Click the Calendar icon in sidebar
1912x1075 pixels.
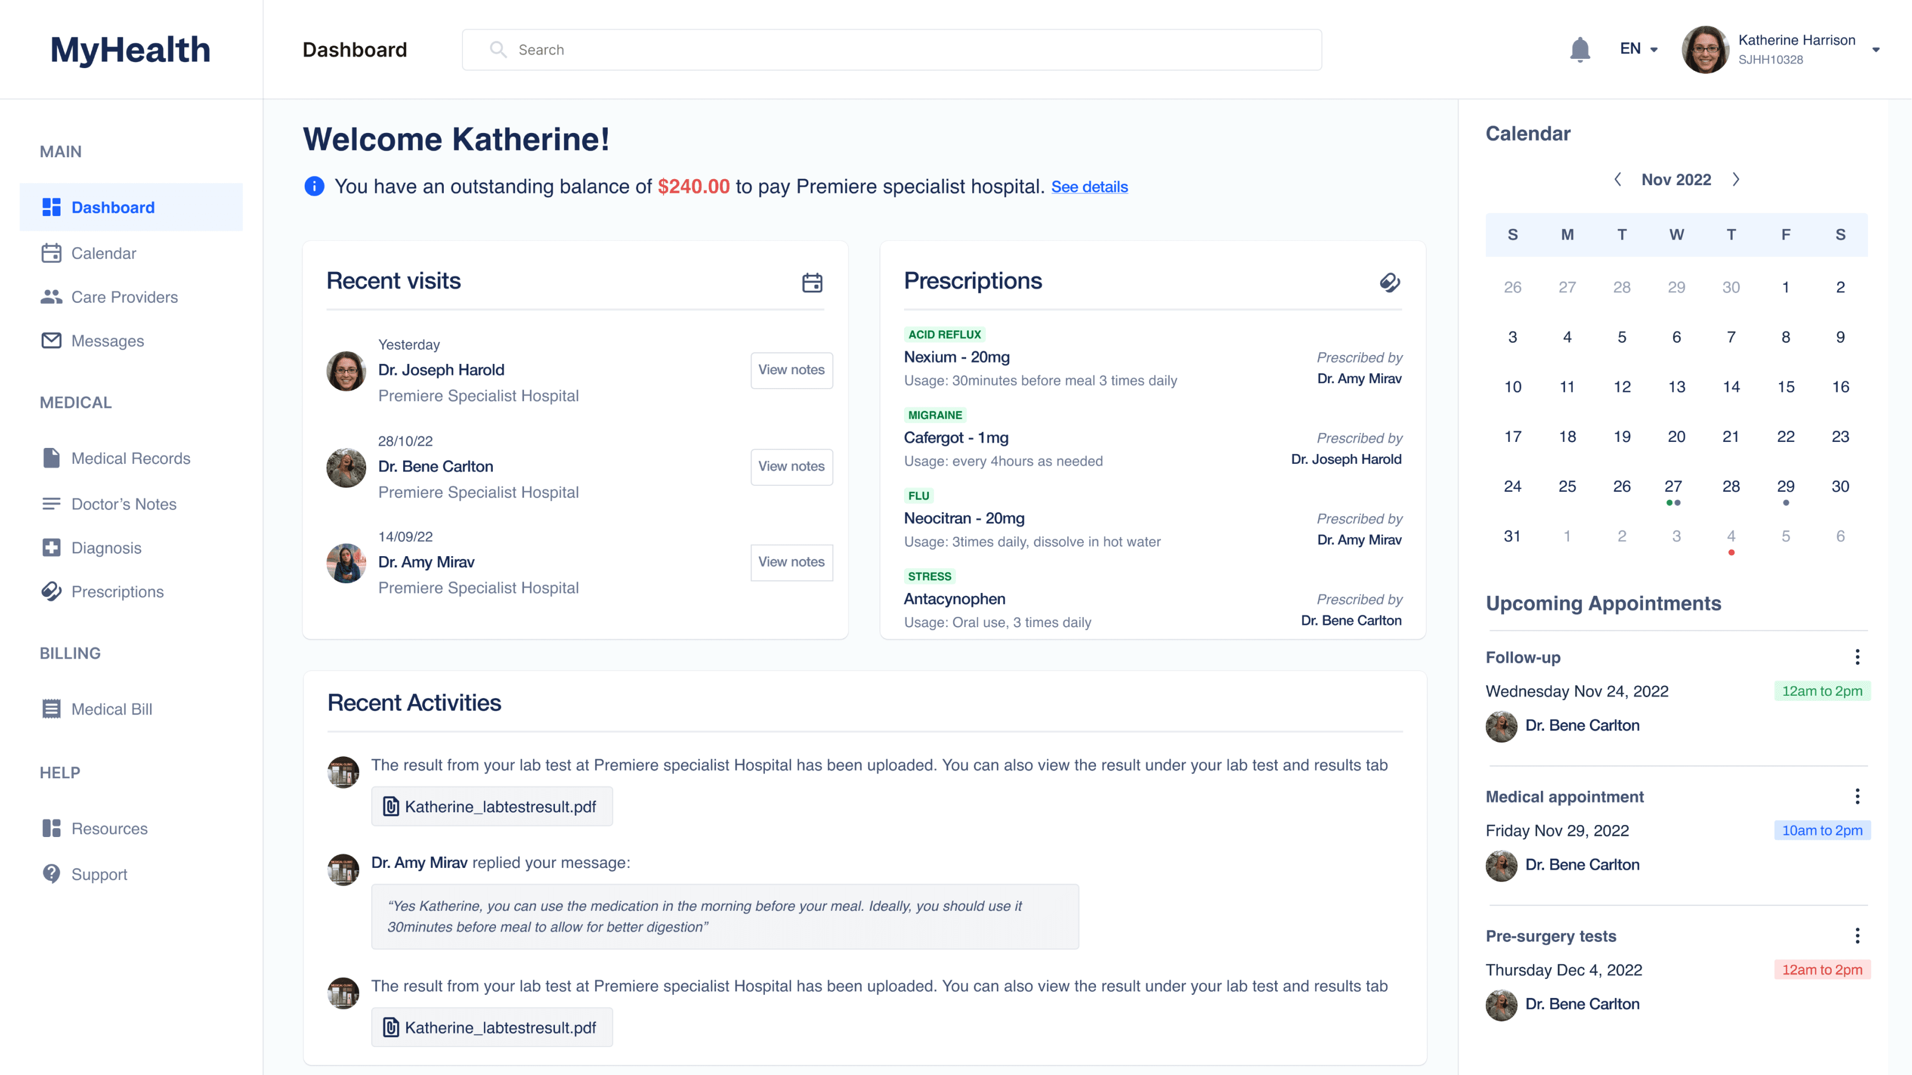click(51, 253)
